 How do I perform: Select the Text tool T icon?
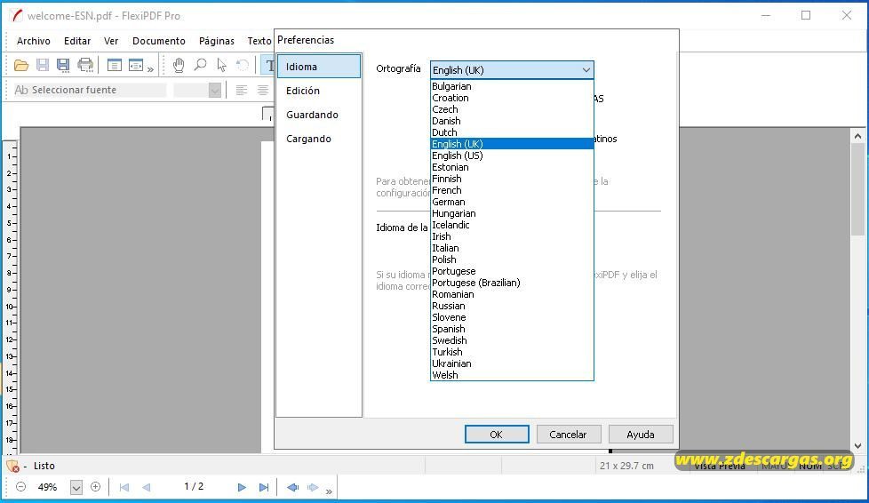pos(269,66)
